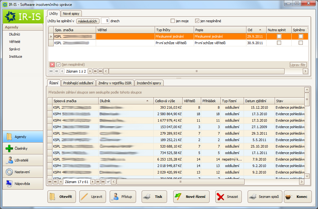Check Nutno splnit for the 30.9.2011 row

[279, 43]
